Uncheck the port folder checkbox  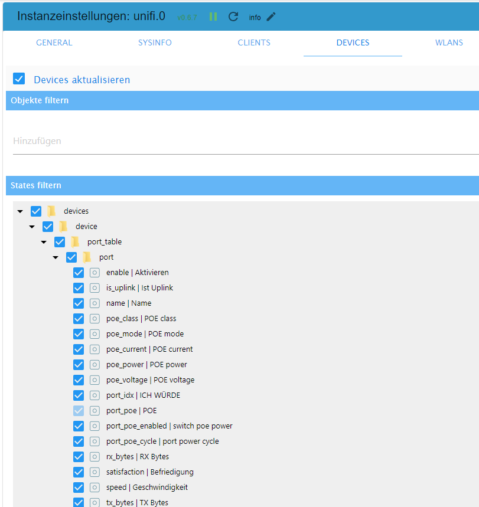(x=71, y=257)
